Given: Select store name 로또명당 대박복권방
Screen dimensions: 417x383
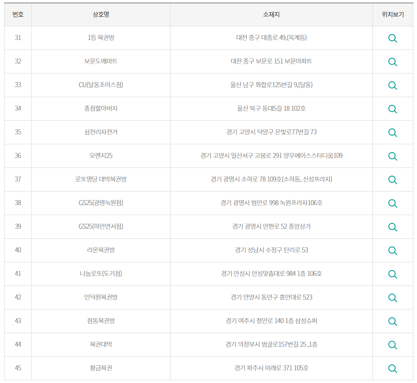Looking at the screenshot, I should (x=101, y=179).
